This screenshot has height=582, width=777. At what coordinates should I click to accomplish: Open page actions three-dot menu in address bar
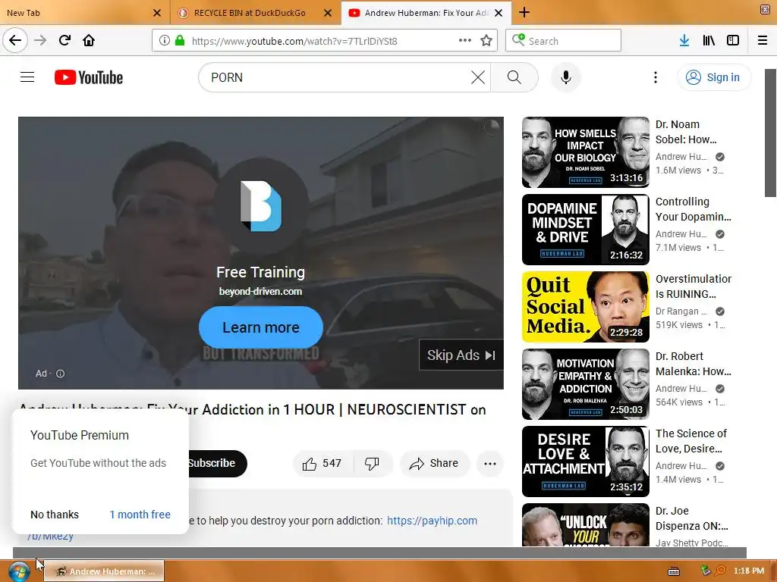coord(465,40)
